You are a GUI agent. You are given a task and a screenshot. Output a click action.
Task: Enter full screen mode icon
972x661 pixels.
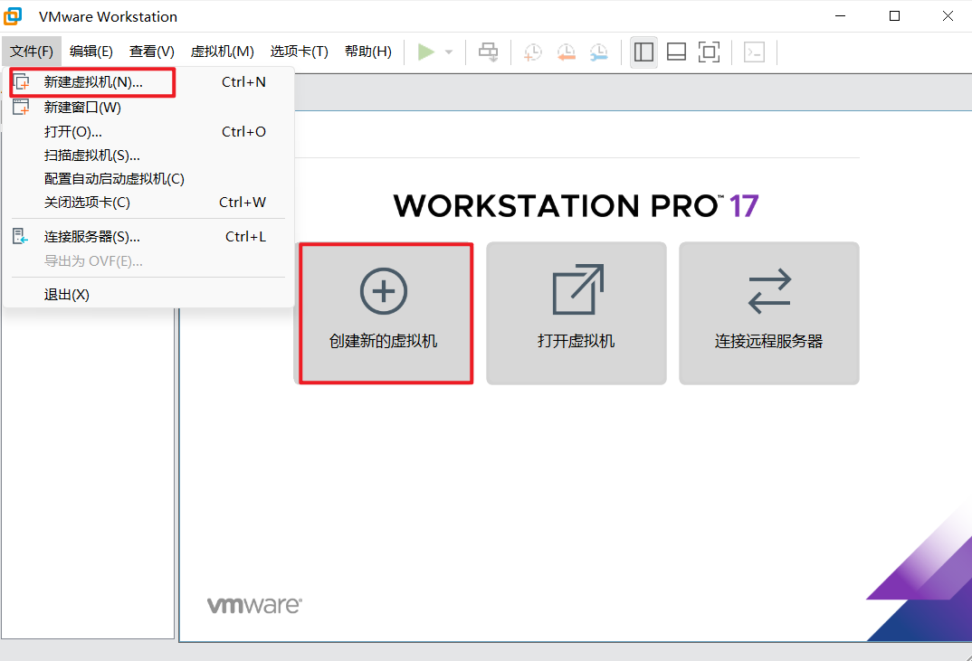coord(709,52)
